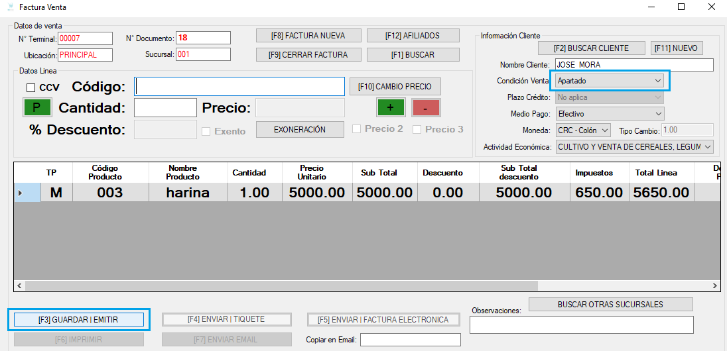
Task: Maximize the Factura Venta window
Action: tap(681, 7)
